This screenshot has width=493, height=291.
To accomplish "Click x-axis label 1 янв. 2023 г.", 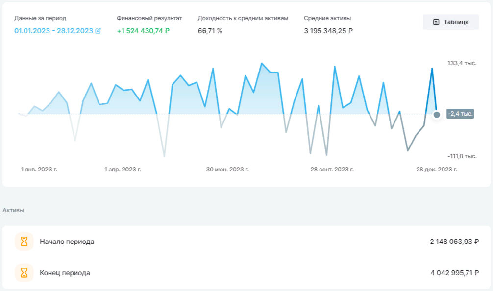I will [39, 170].
